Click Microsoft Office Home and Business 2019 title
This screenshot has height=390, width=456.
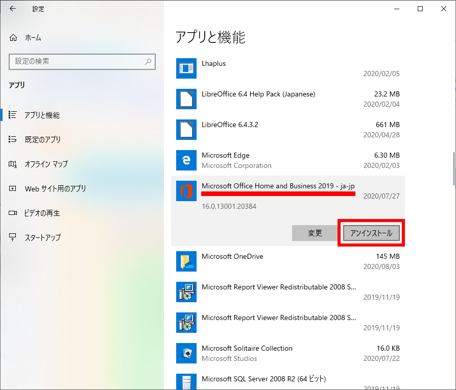(278, 186)
